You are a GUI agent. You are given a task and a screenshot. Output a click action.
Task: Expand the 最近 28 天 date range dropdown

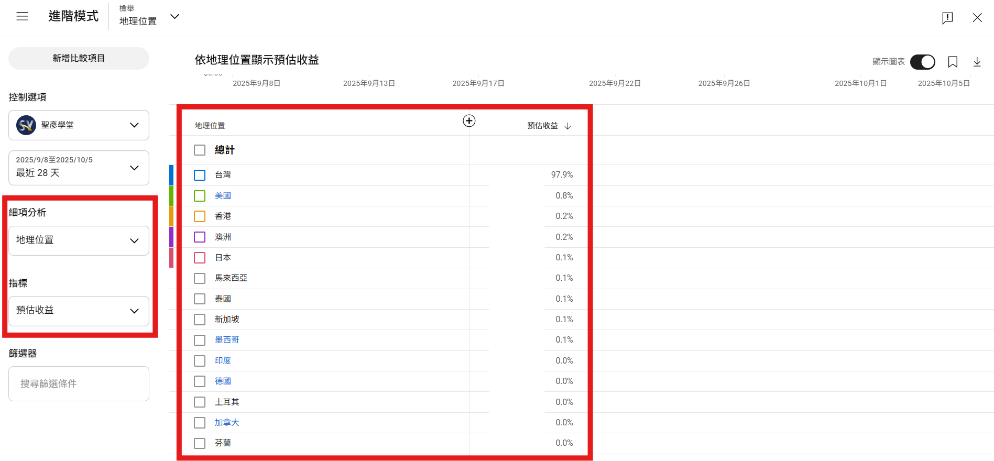pyautogui.click(x=79, y=168)
